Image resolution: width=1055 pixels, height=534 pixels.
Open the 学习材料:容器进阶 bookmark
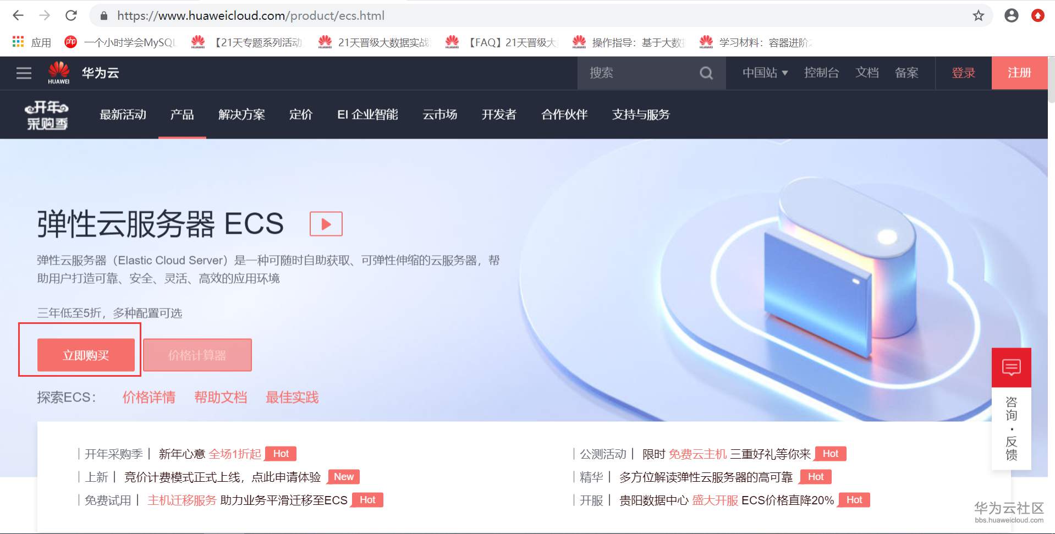756,42
